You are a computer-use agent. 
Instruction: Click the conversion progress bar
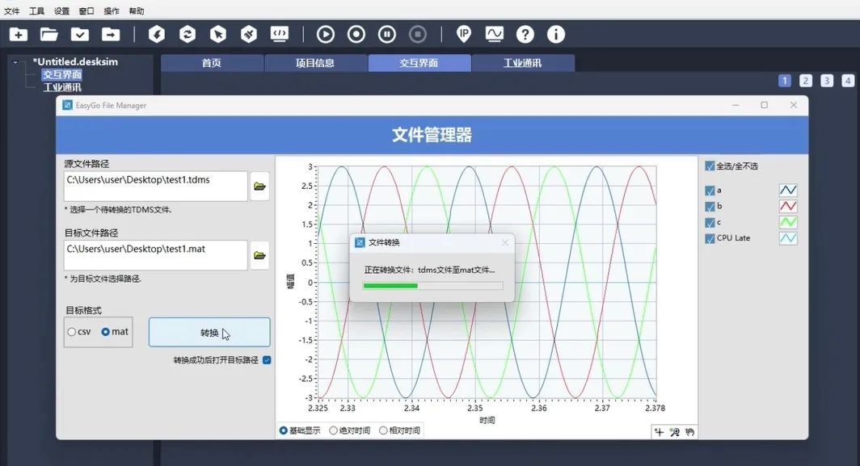coord(432,286)
